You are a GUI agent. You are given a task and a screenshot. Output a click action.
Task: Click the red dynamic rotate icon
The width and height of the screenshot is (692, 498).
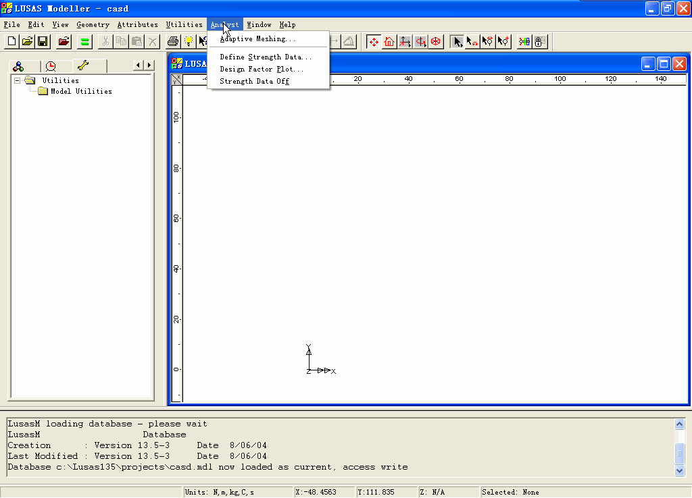coord(420,42)
